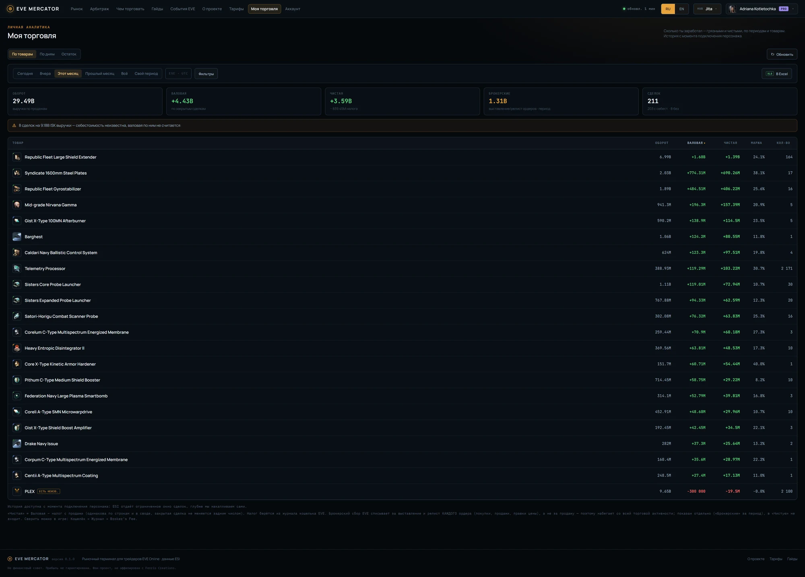Viewport: 805px width, 577px height.
Task: Click Pithum C-Type Medium Shield Booster icon
Action: coord(17,380)
